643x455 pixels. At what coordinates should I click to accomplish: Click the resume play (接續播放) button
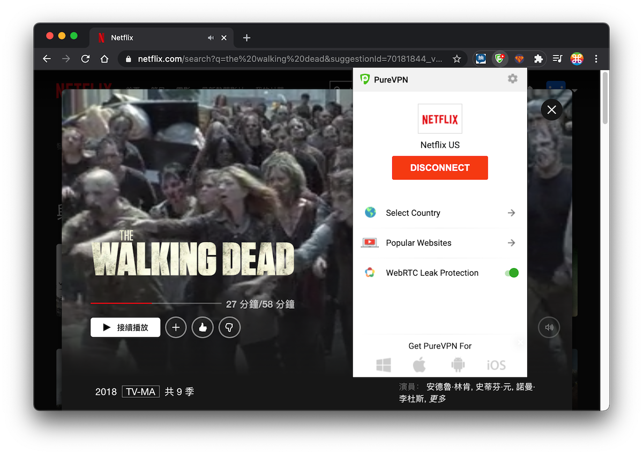(125, 327)
